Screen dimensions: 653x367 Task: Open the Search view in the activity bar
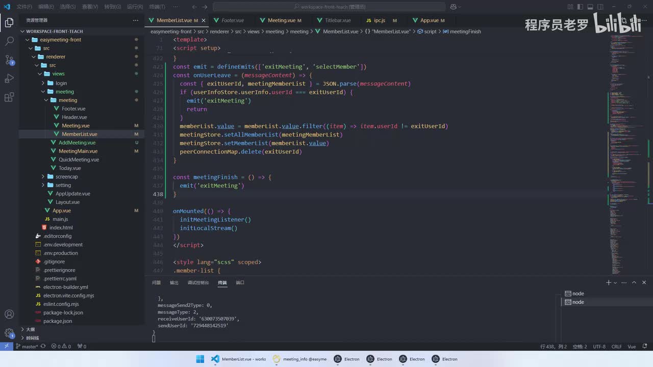click(x=9, y=41)
